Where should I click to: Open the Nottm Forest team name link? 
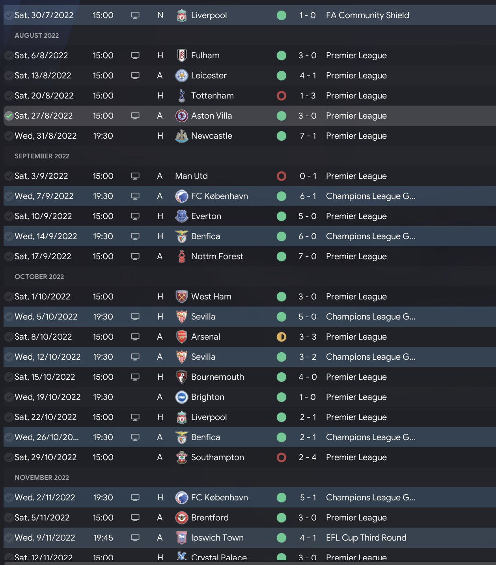[x=217, y=256]
